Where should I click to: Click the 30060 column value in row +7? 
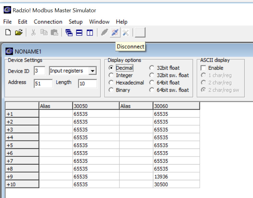(x=176, y=161)
